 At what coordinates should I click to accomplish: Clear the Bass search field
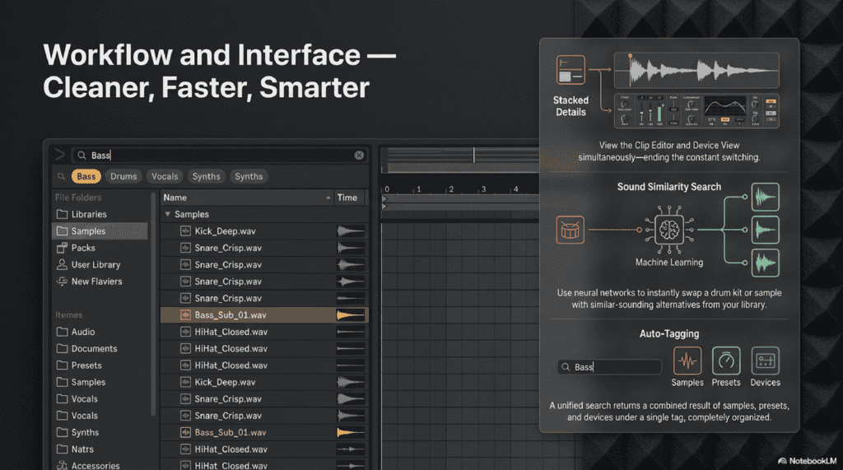pyautogui.click(x=359, y=156)
